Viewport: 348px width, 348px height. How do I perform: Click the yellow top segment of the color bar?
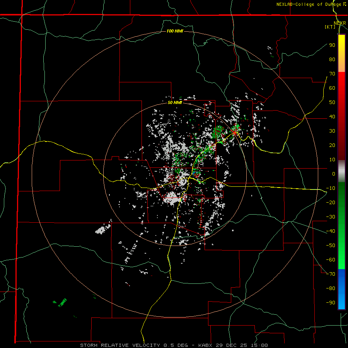click(341, 53)
